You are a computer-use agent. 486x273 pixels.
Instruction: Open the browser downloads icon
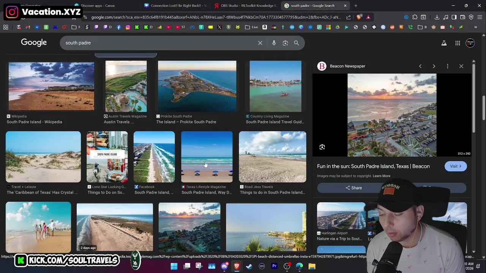click(x=437, y=17)
